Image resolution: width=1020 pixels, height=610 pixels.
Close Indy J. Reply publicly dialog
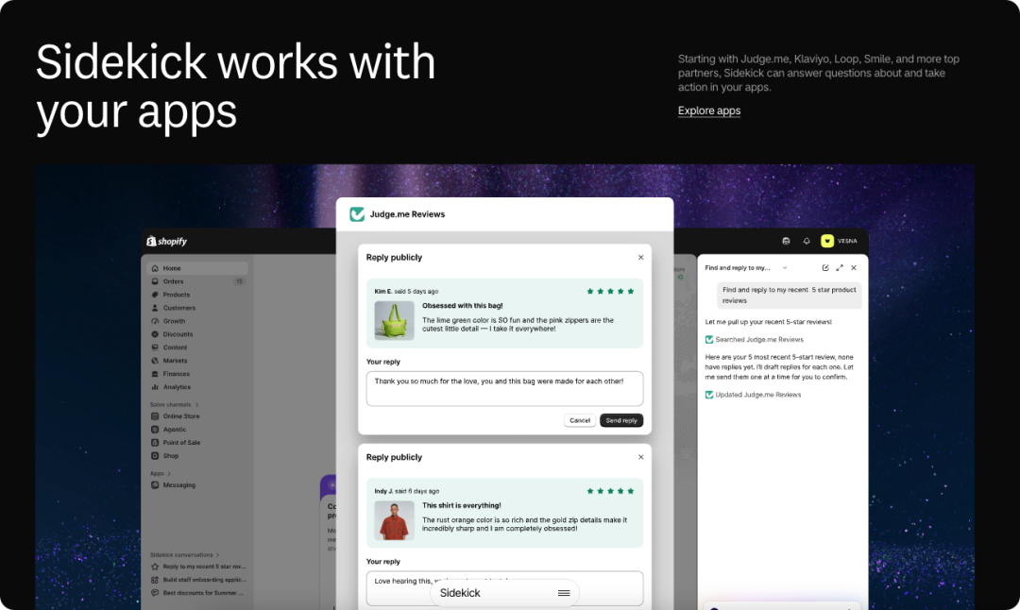tap(640, 457)
